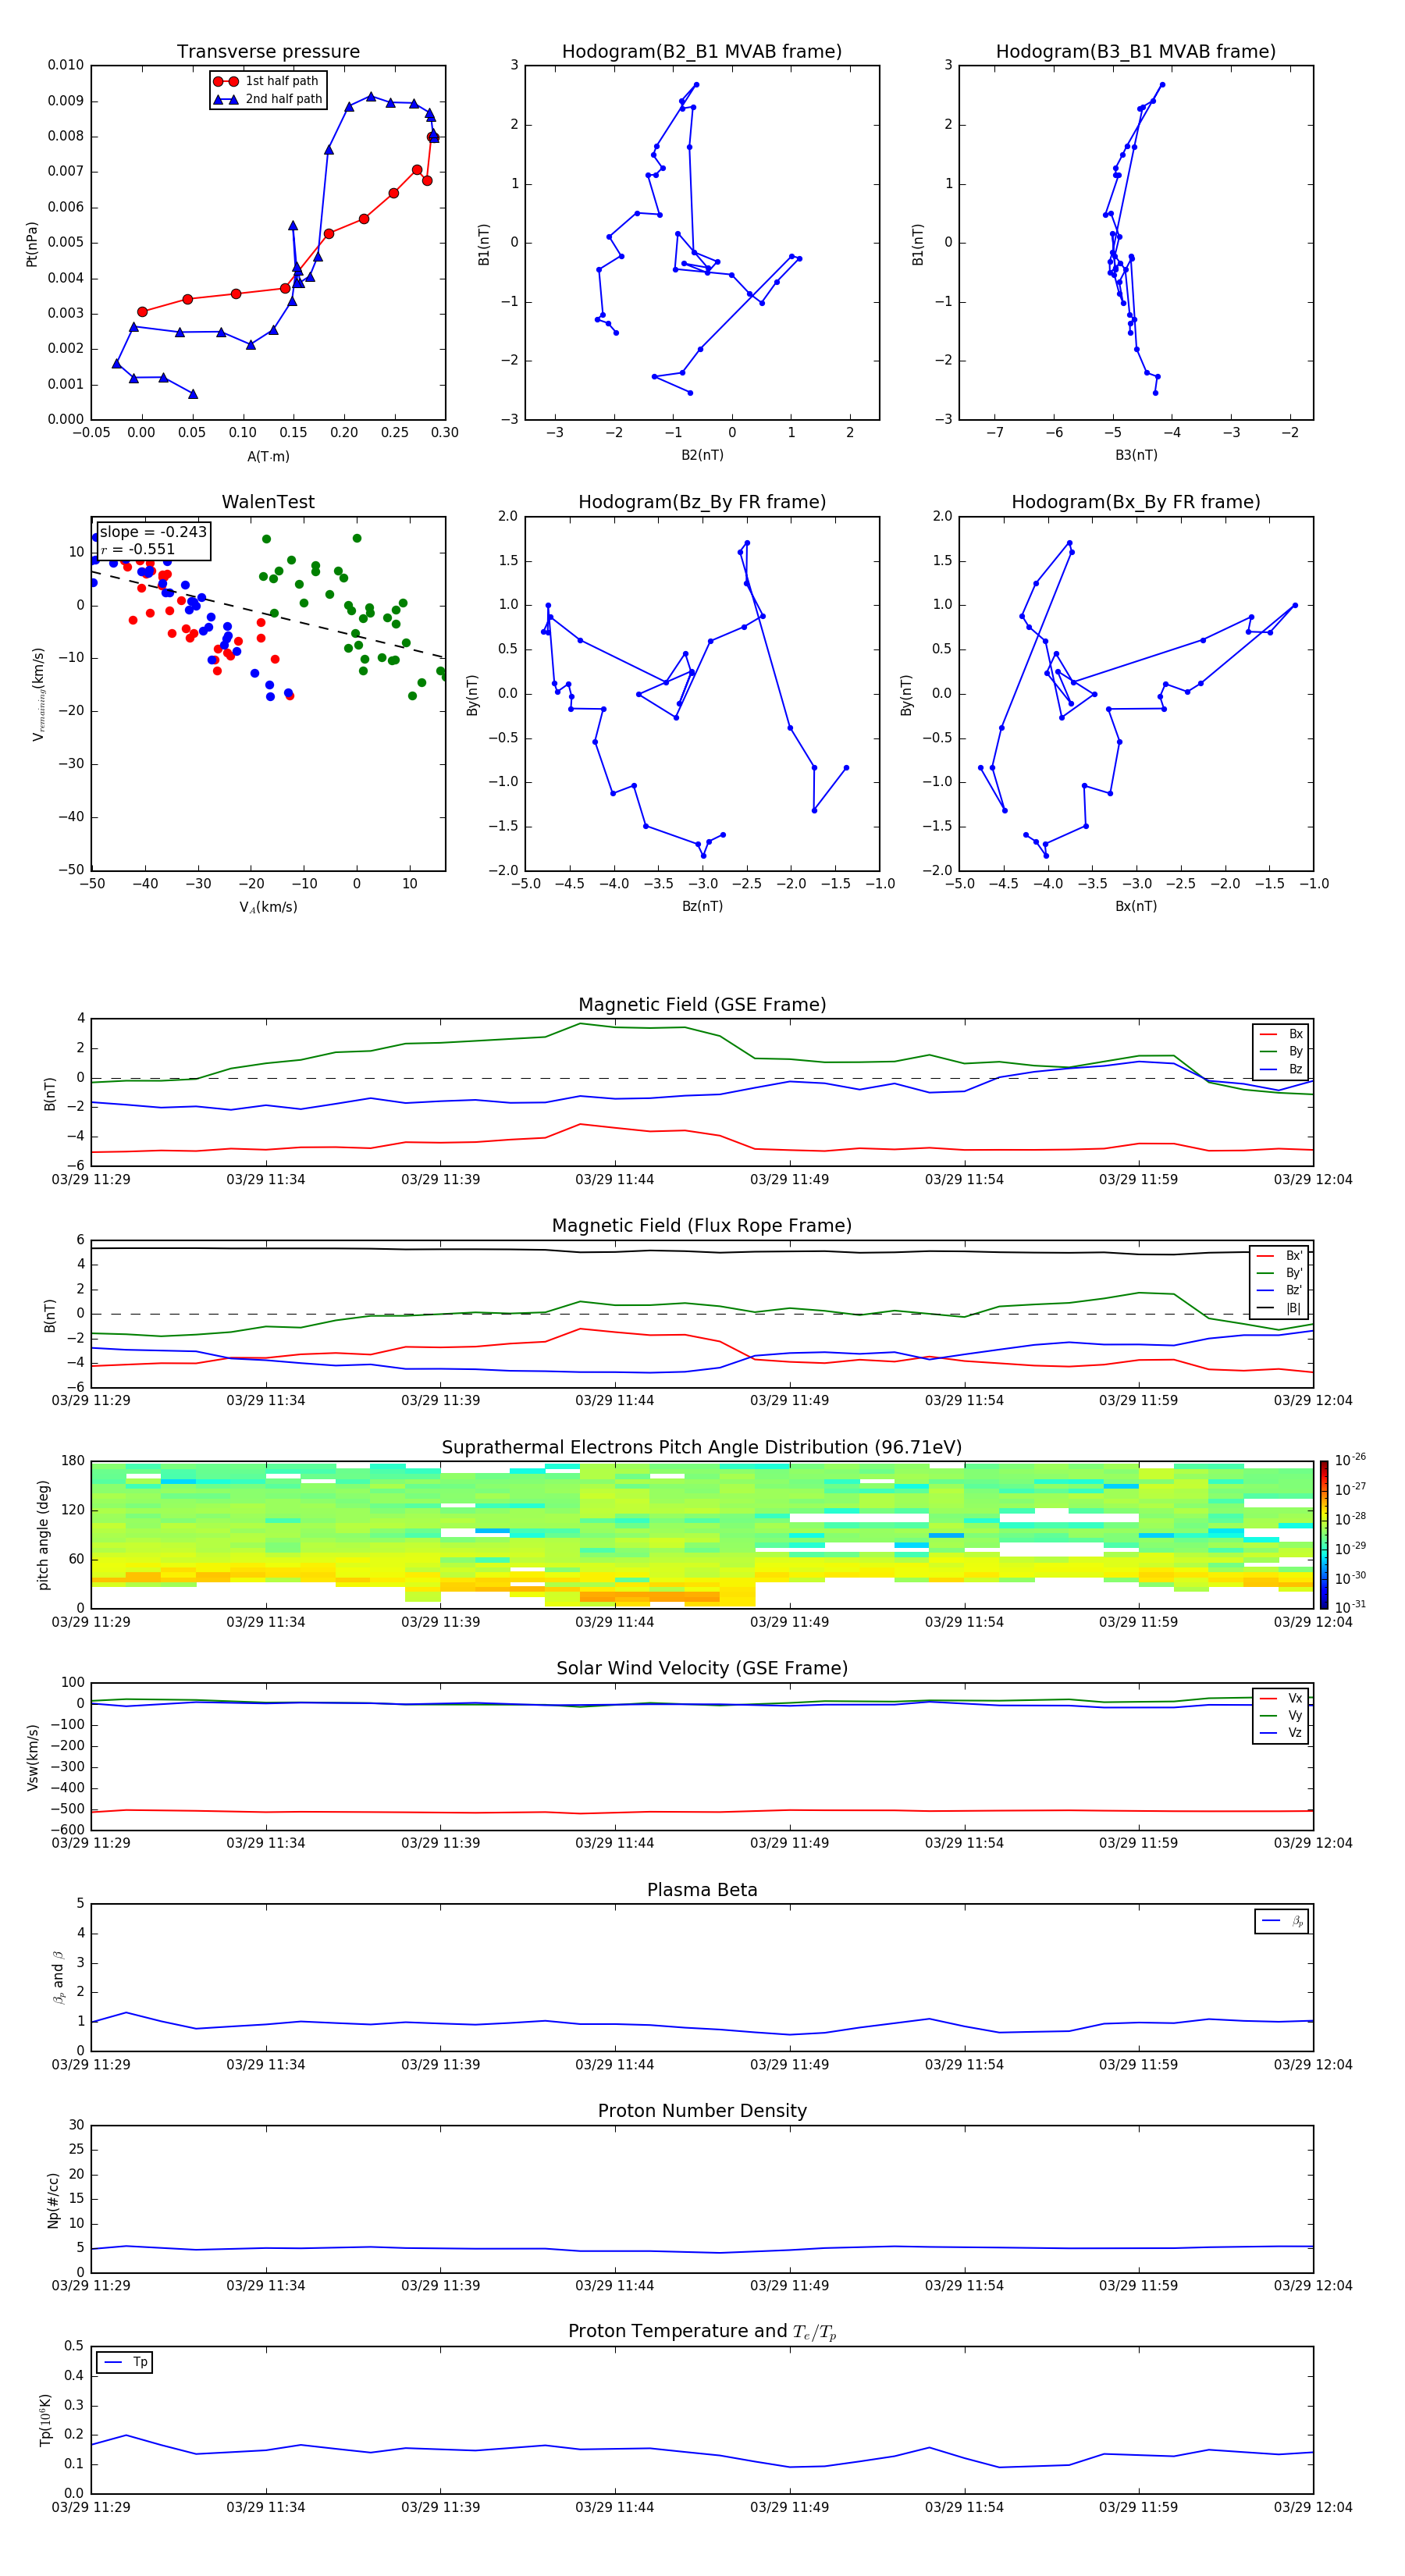Click the pitch angle color bar scale

(1323, 1534)
